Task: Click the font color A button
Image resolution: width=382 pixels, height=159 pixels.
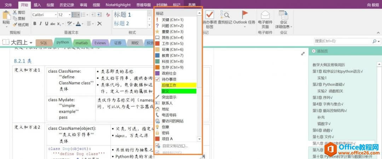Action: coord(78,24)
